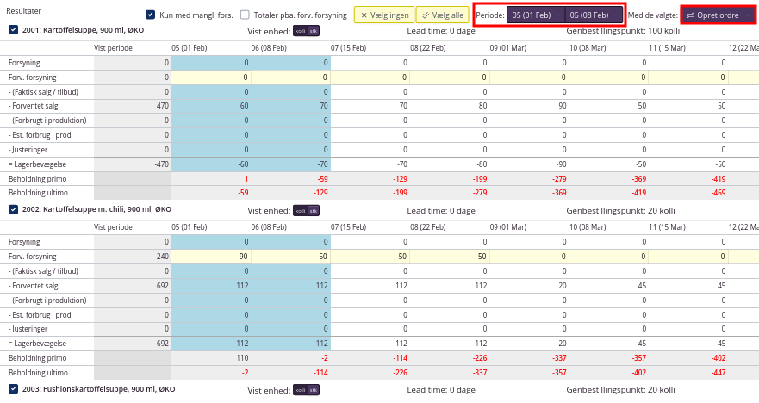Viewport: 759px width, 403px height.
Task: Choose kolli unit for product 2003
Action: (x=300, y=390)
